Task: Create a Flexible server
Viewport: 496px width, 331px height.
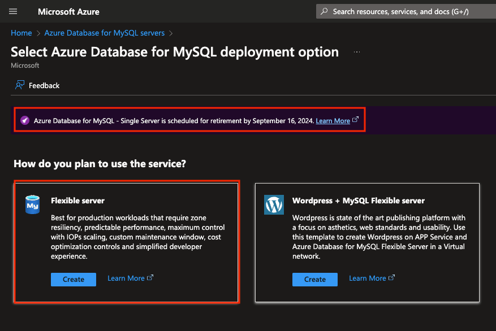Action: (x=74, y=279)
